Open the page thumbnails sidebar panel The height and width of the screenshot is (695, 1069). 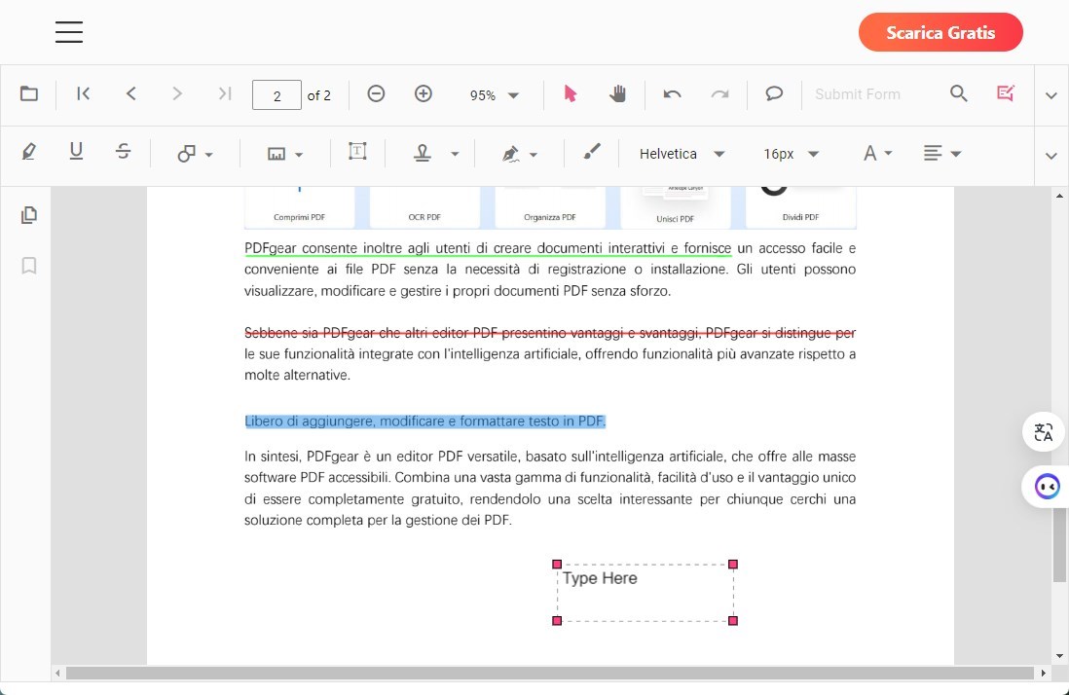click(x=28, y=214)
